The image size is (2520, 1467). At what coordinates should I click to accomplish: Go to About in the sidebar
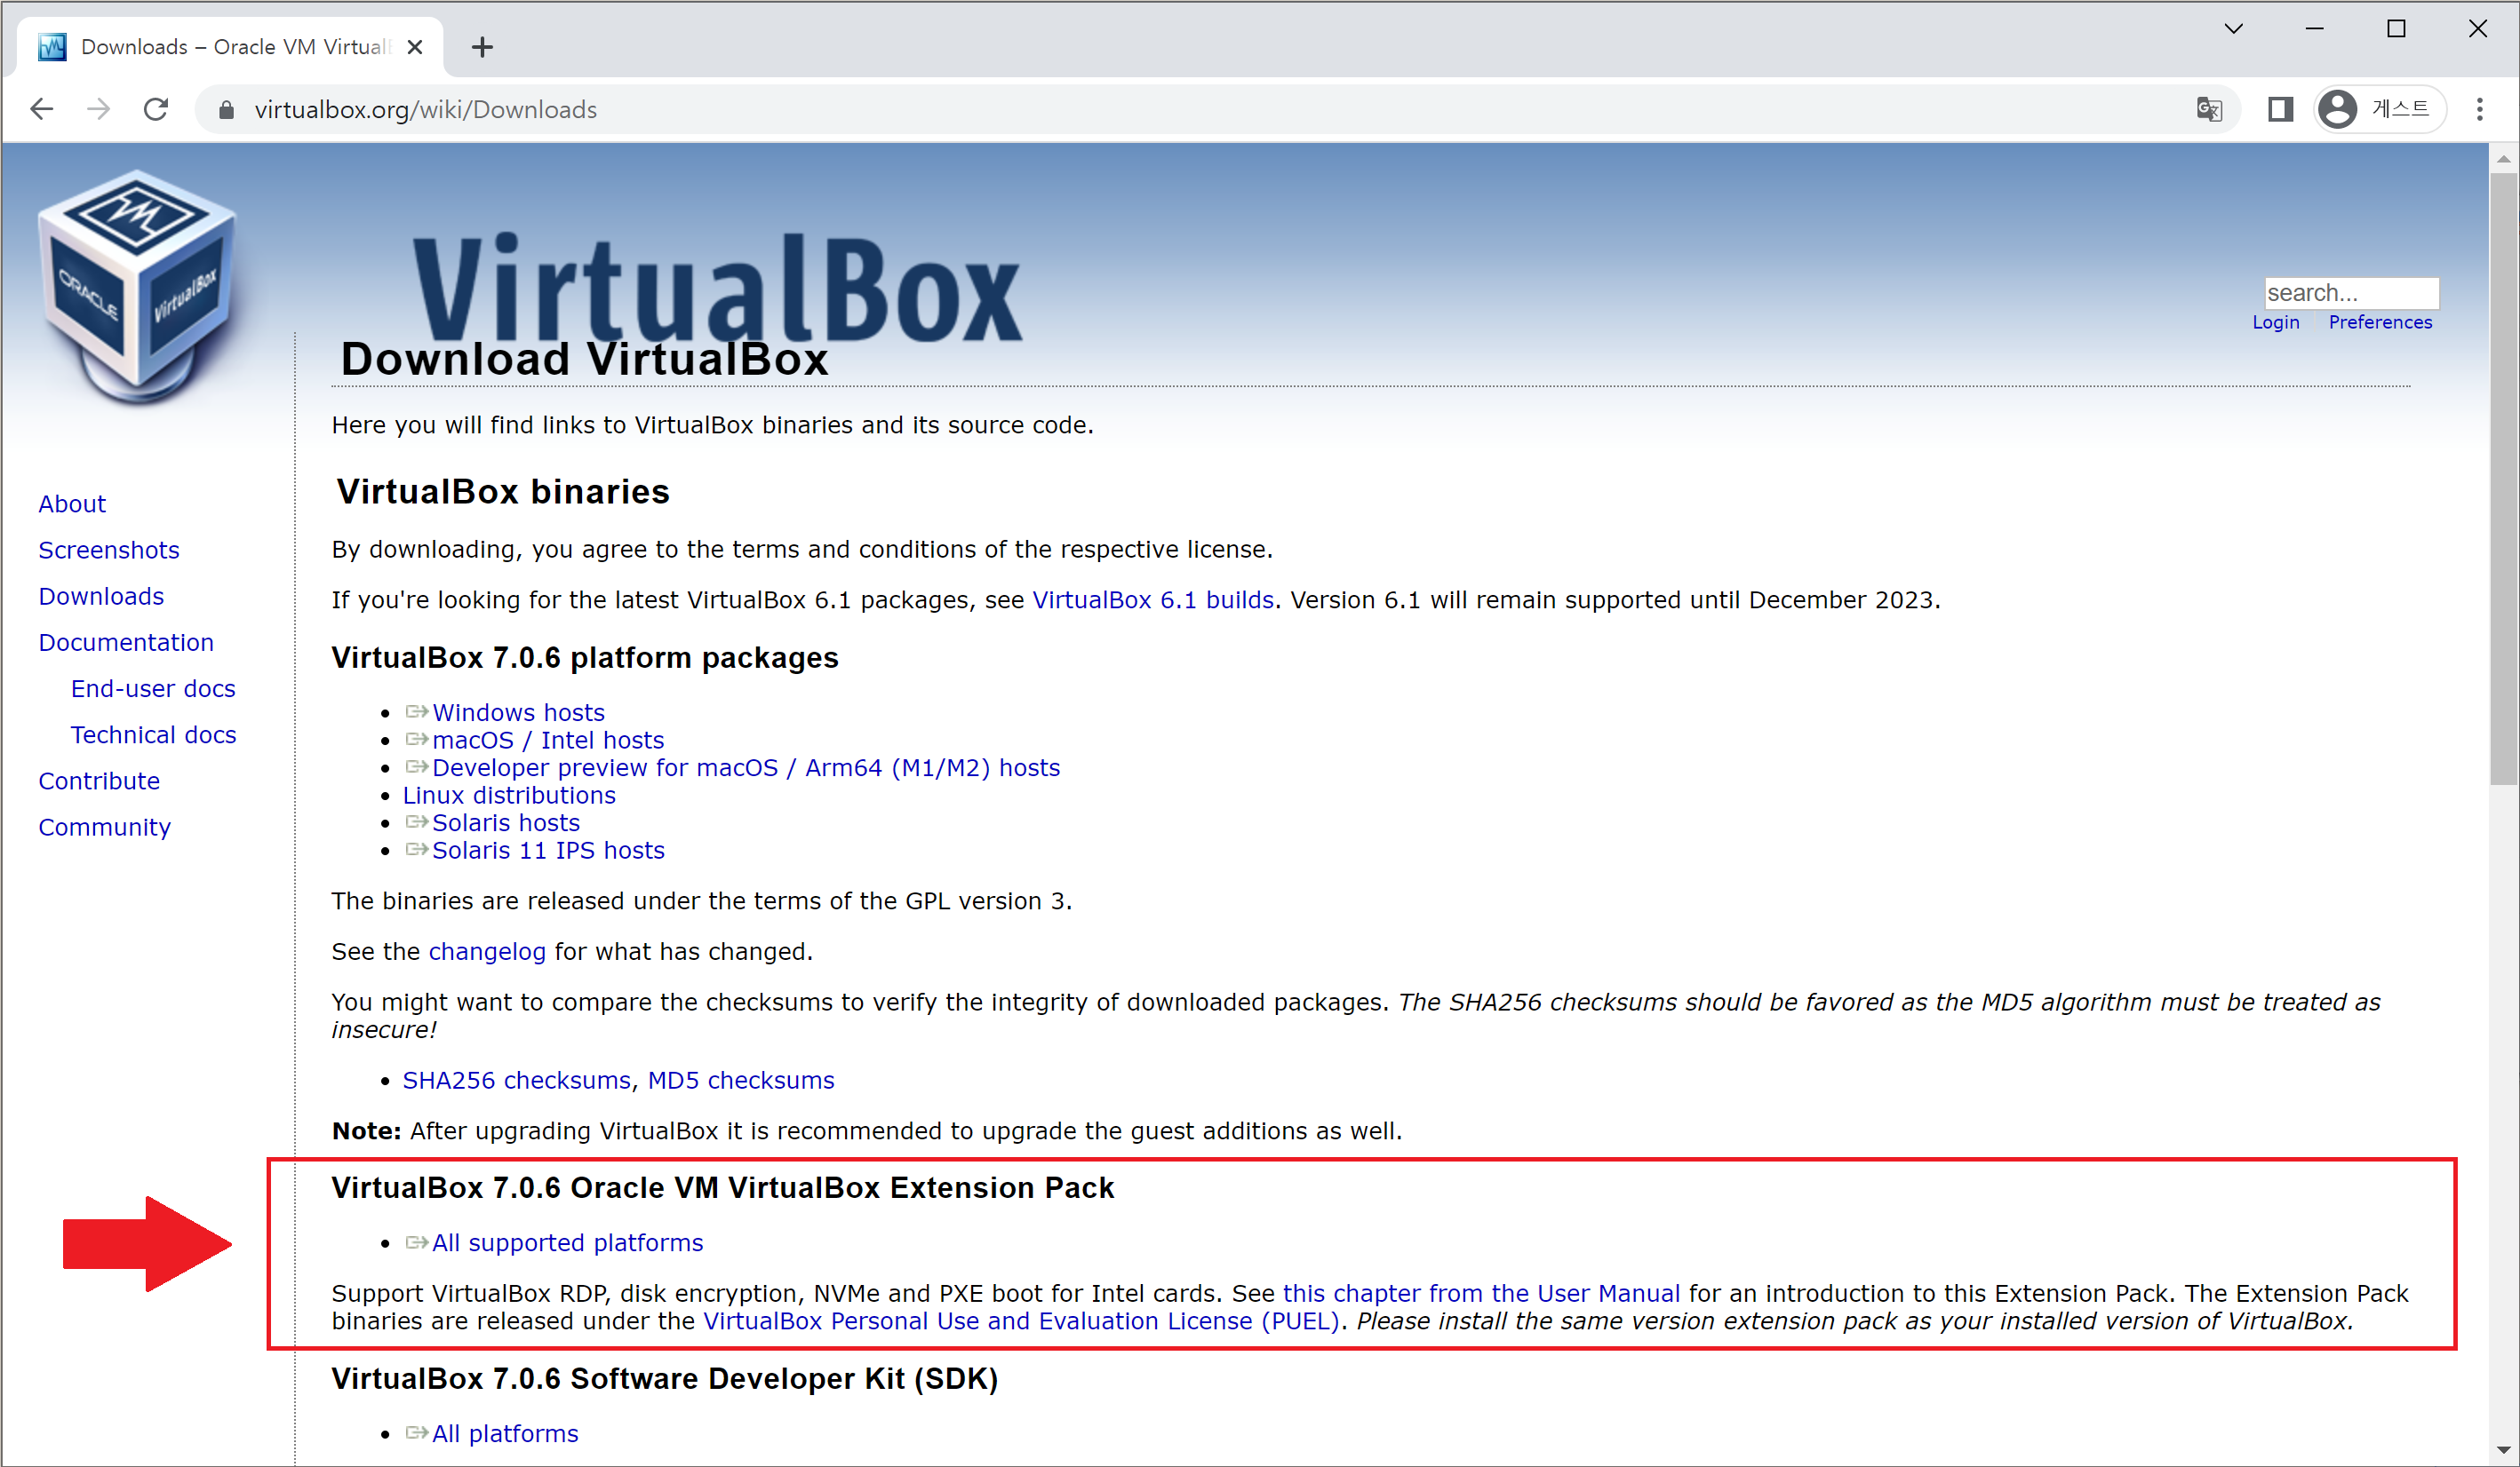pyautogui.click(x=72, y=504)
